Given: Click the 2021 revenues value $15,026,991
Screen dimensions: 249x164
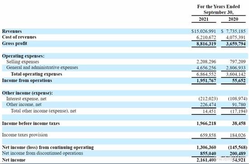Looking at the screenshot, I should (204, 31).
